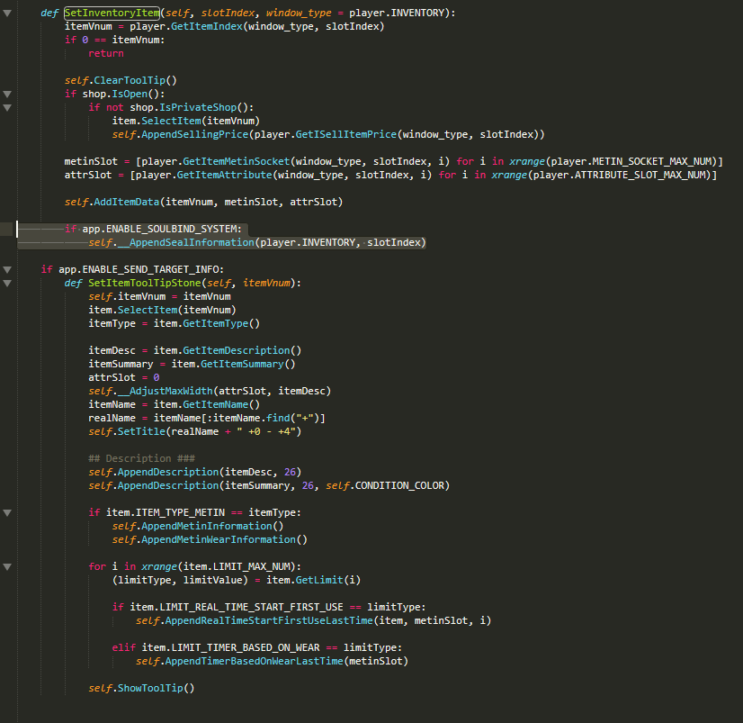The width and height of the screenshot is (743, 723).
Task: Click the GetItemDescription method call
Action: tap(236, 350)
